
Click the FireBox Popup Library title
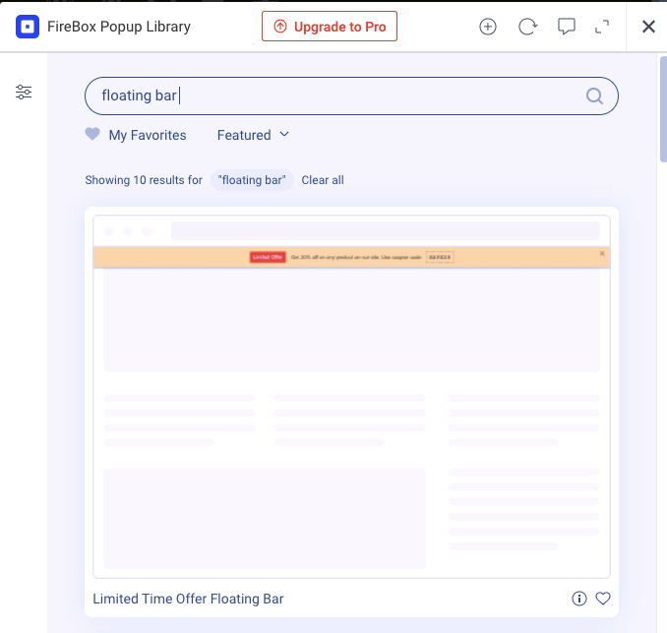119,27
